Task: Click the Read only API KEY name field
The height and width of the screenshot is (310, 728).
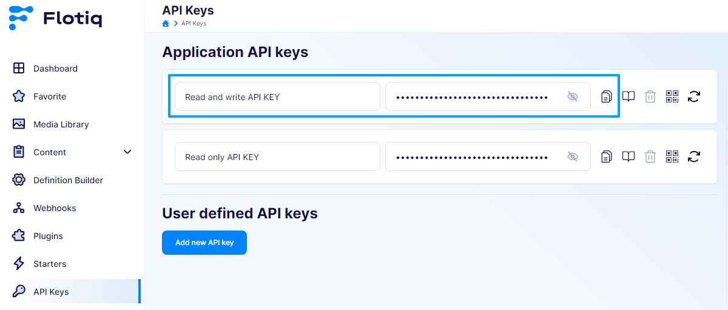Action: (x=277, y=157)
